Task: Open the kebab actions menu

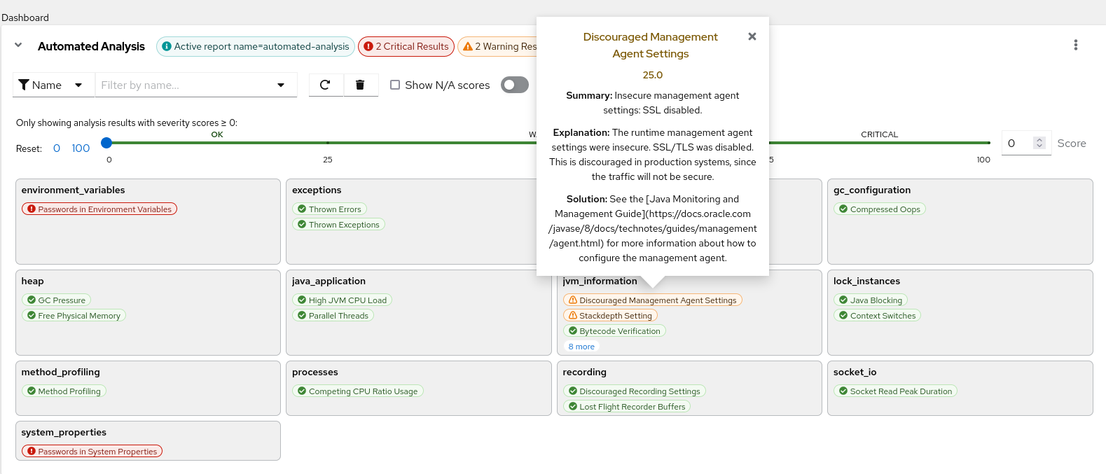Action: pos(1075,45)
